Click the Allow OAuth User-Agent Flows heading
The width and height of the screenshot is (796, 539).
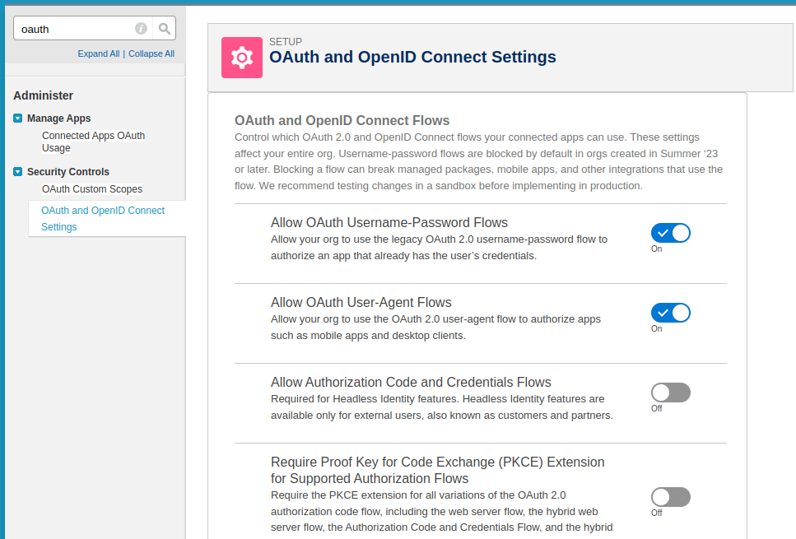point(361,303)
